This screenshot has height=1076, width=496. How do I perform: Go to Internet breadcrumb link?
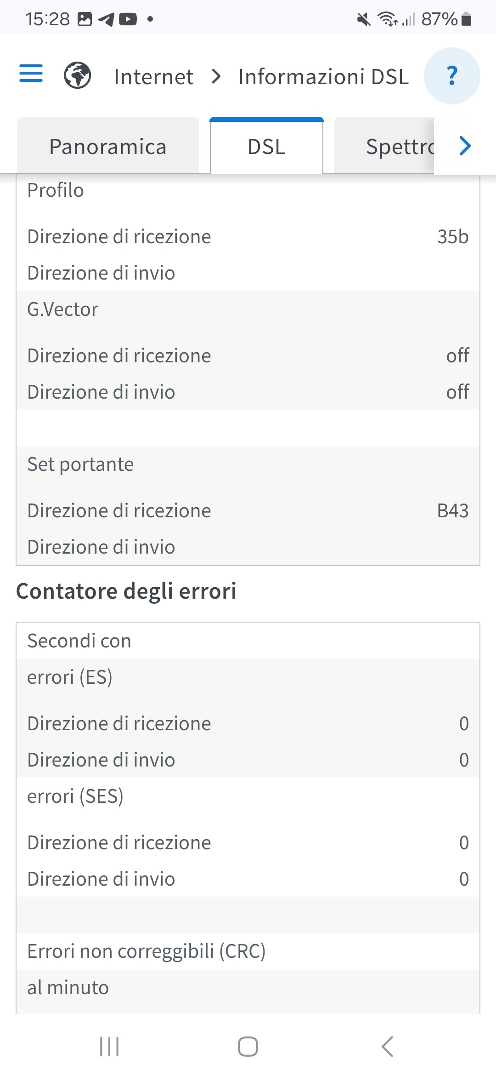click(153, 77)
